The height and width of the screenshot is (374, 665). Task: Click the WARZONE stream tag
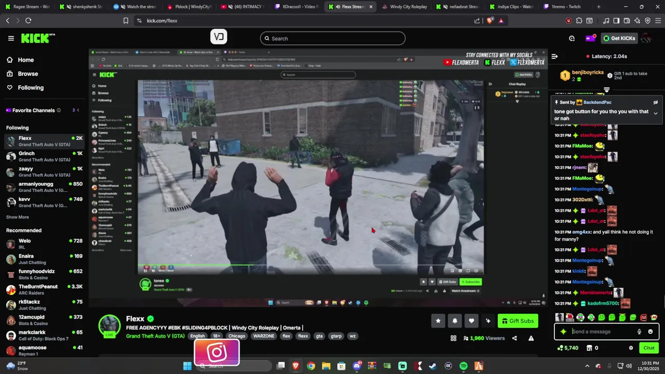pos(263,336)
